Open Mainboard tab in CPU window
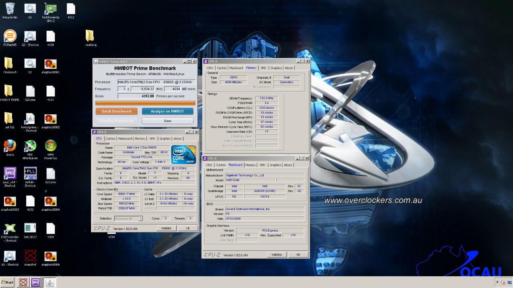 [125, 138]
